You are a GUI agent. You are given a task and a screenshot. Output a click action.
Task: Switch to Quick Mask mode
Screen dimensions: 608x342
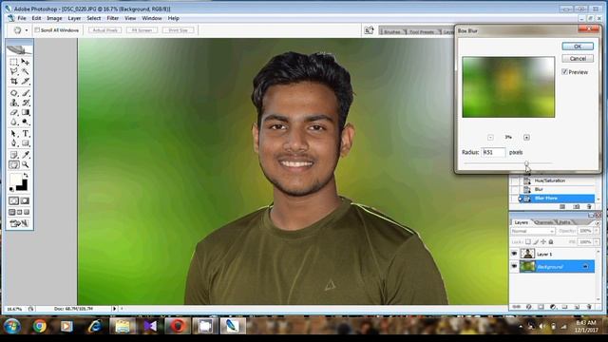coord(25,200)
